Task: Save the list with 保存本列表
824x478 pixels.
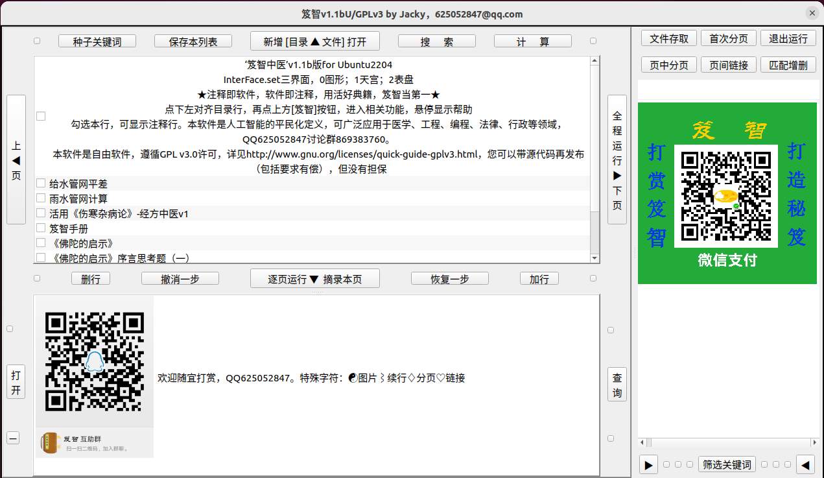Action: click(x=193, y=42)
